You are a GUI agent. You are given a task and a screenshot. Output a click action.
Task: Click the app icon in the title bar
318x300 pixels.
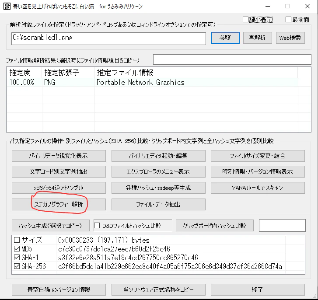[7, 6]
